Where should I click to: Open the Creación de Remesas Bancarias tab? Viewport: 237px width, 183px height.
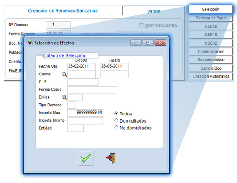63,10
